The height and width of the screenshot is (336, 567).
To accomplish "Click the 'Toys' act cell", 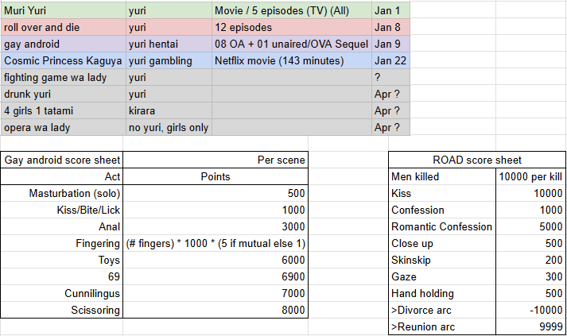I will click(62, 260).
